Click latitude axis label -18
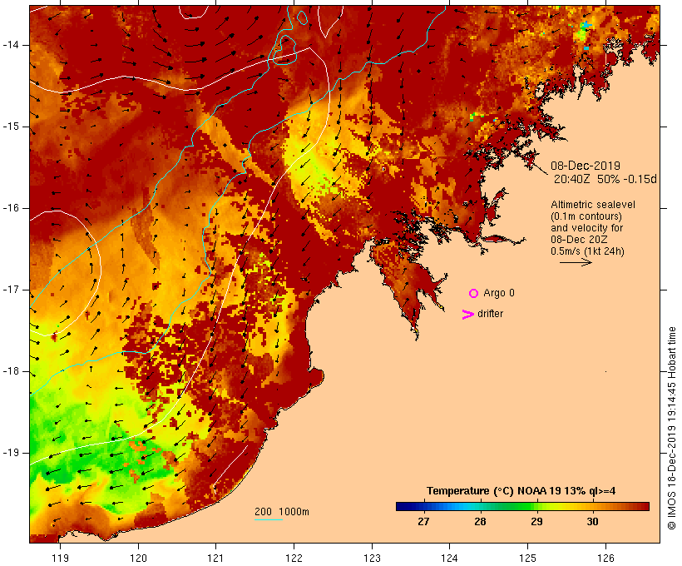682x566 pixels. click(11, 371)
